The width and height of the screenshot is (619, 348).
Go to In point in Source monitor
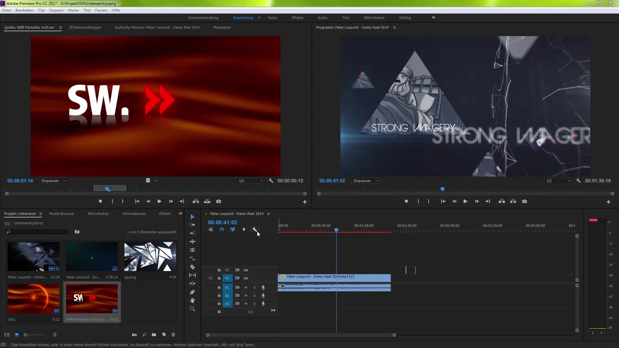pos(137,201)
